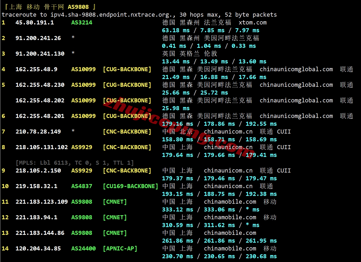
Task: Click the 192.55 ms latency value
Action: 261,124
